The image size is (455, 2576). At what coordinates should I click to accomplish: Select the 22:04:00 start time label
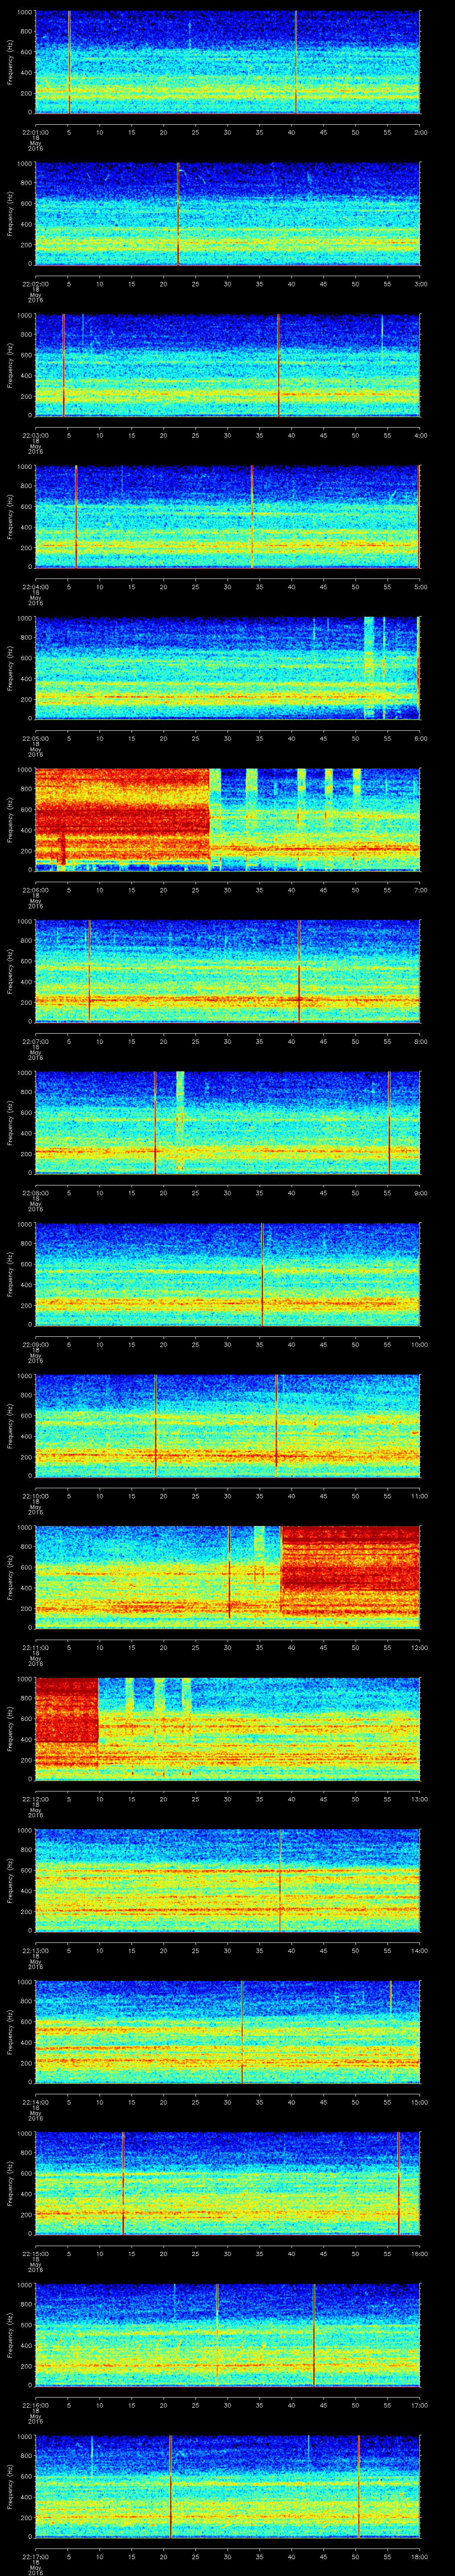[35, 586]
